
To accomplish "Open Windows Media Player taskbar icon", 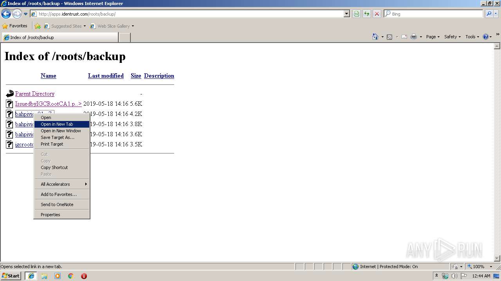I will point(58,276).
